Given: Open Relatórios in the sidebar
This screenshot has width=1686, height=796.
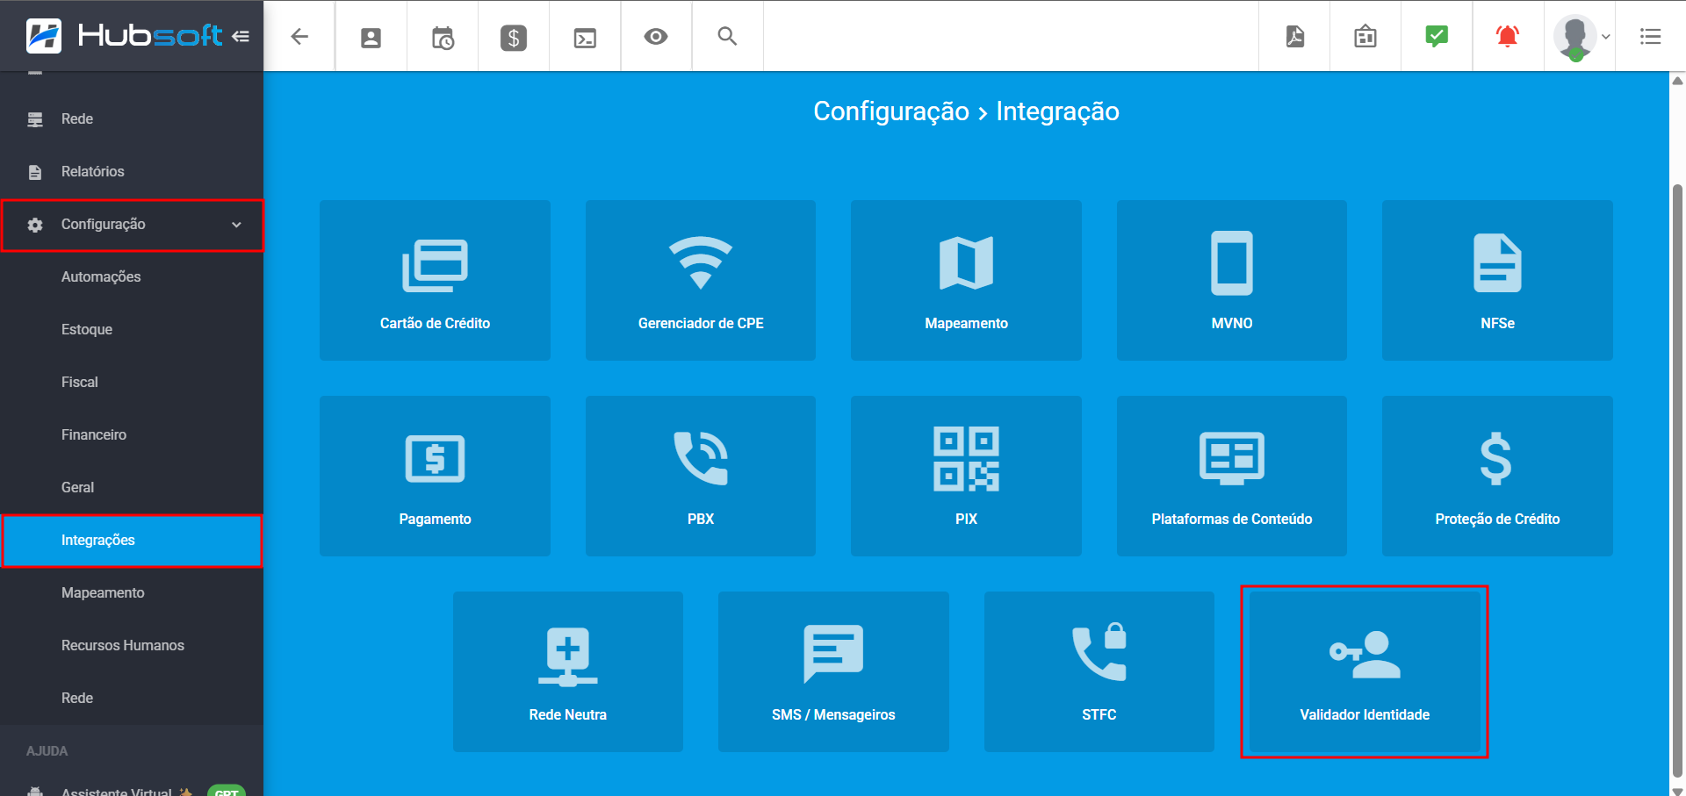Looking at the screenshot, I should point(132,171).
